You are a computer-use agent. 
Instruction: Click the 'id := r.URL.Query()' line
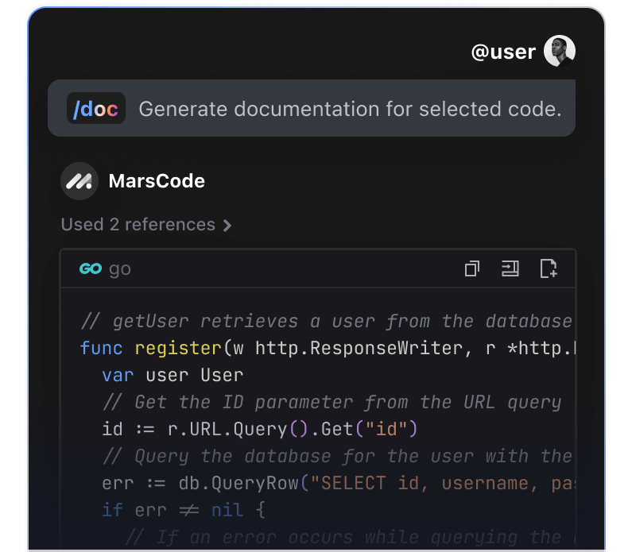point(260,429)
